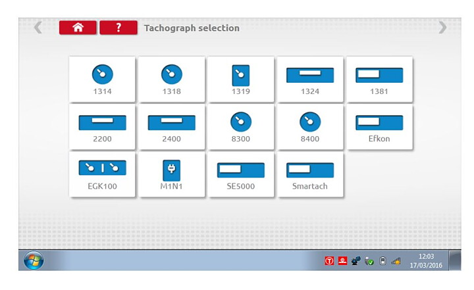Open the clock showing 12:03

coord(426,260)
